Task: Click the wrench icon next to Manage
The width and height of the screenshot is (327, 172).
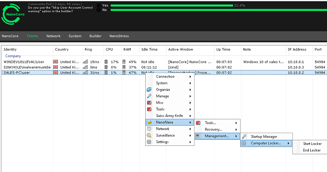Action: pyautogui.click(x=149, y=96)
